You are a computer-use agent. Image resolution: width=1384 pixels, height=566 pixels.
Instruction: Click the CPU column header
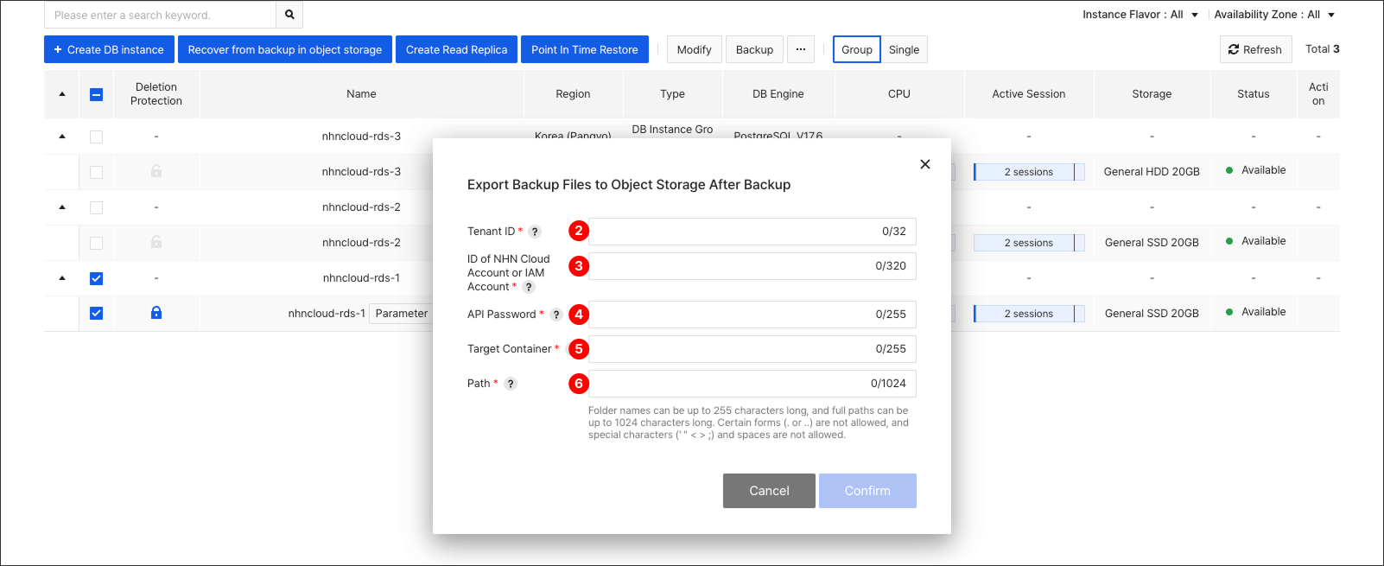coord(898,94)
